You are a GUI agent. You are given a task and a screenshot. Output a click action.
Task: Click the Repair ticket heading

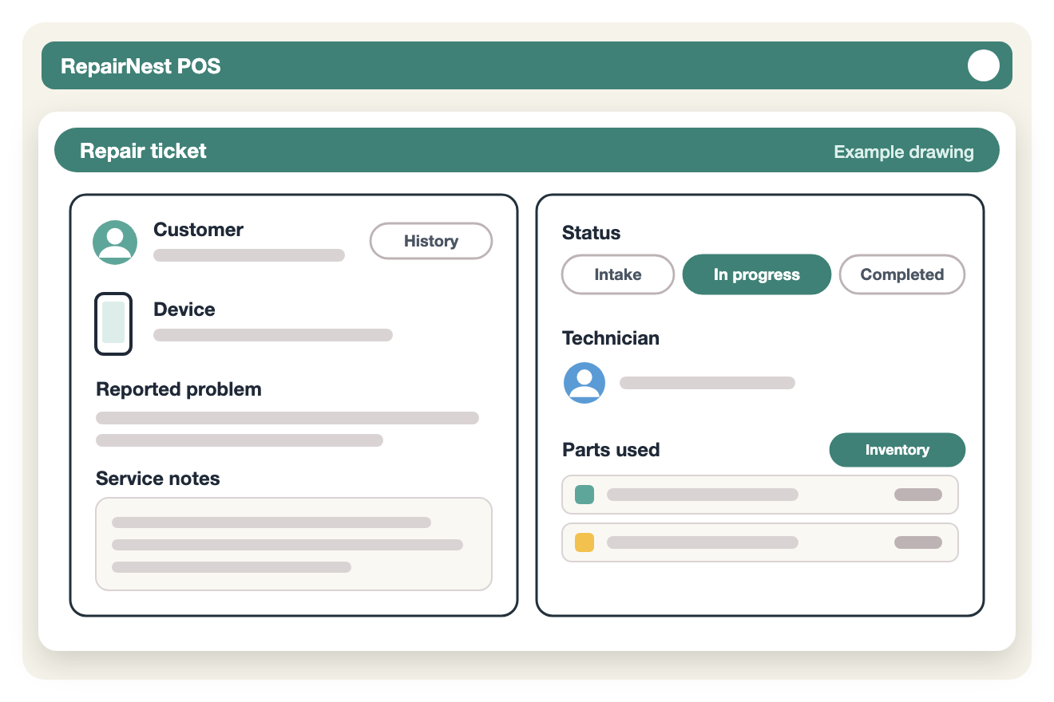[143, 151]
